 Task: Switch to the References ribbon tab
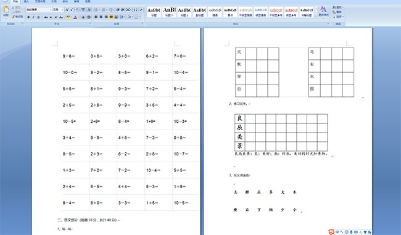[x=54, y=1]
